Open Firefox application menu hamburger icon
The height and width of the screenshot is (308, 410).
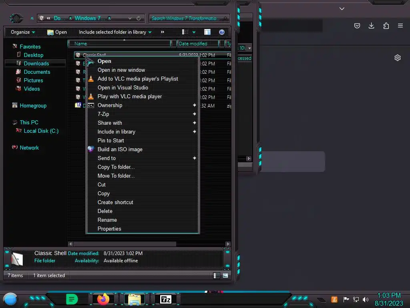[x=400, y=25]
